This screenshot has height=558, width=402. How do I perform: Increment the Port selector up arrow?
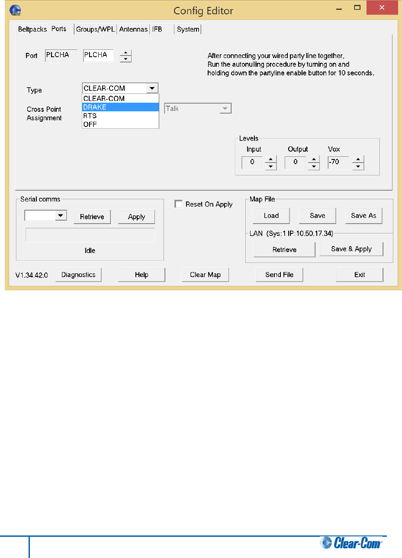pyautogui.click(x=125, y=52)
